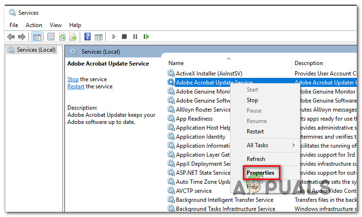Click gear icon beside ASP.NET State Service
This screenshot has height=217, width=362.
pos(171,172)
